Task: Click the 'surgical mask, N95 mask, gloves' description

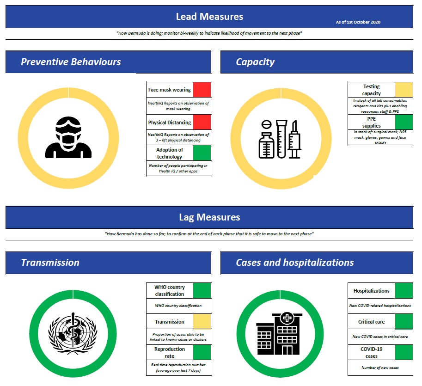Action: pos(380,137)
